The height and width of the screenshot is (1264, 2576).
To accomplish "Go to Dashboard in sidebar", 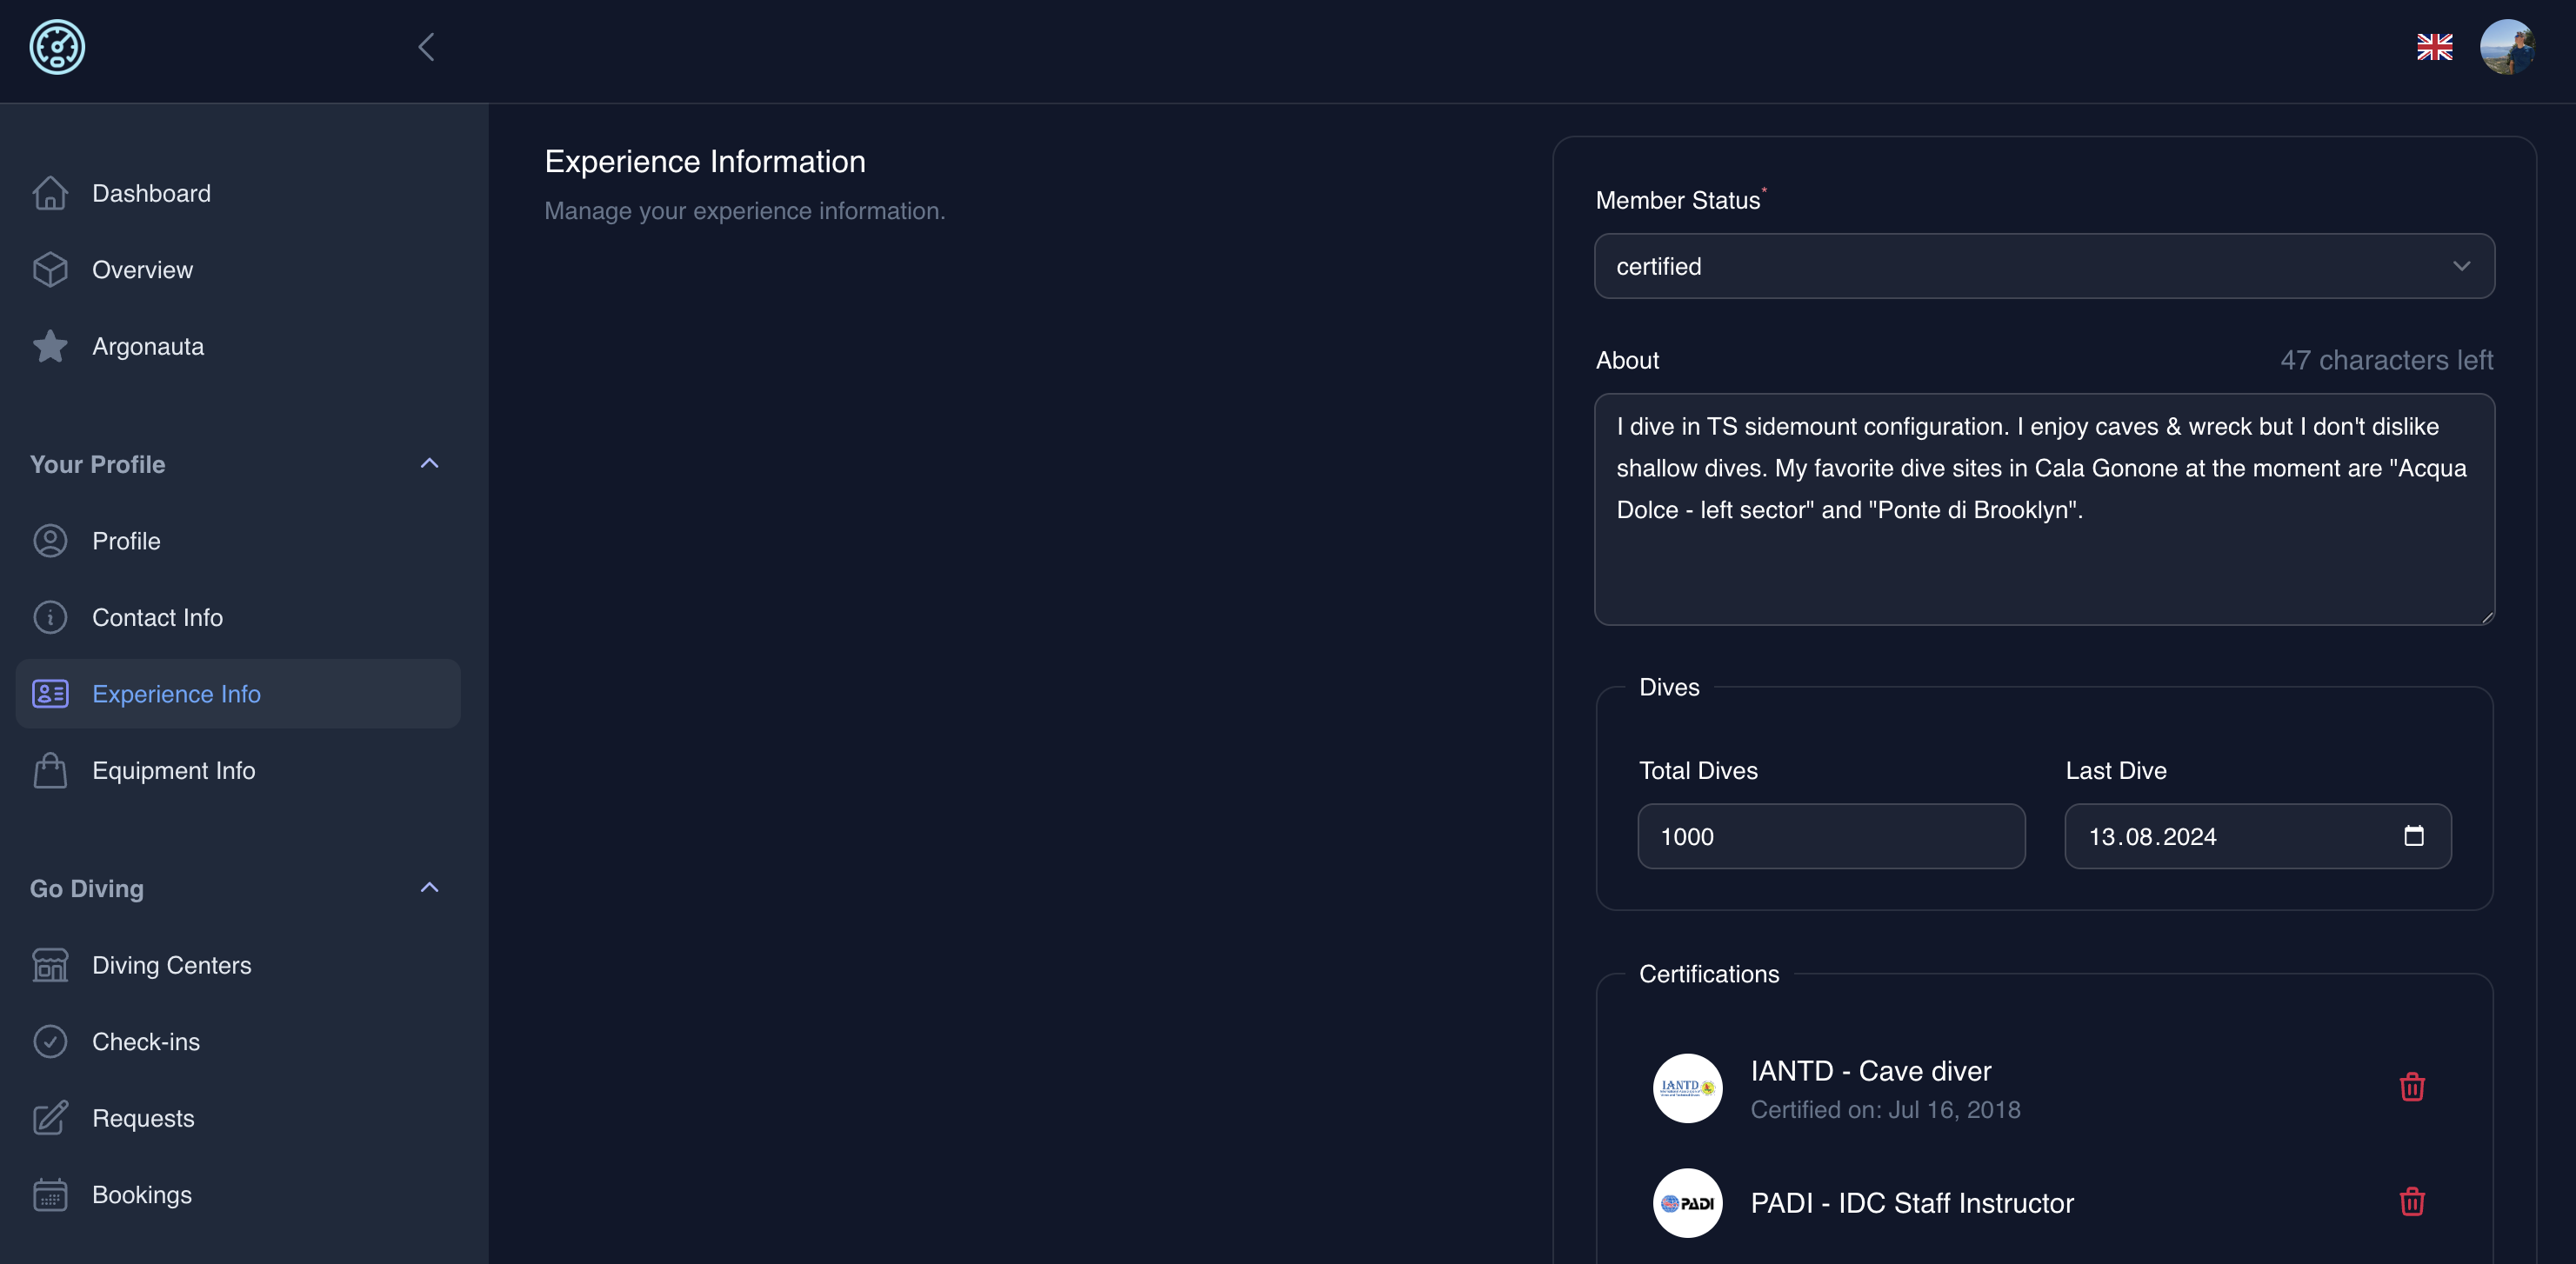I will (x=151, y=193).
